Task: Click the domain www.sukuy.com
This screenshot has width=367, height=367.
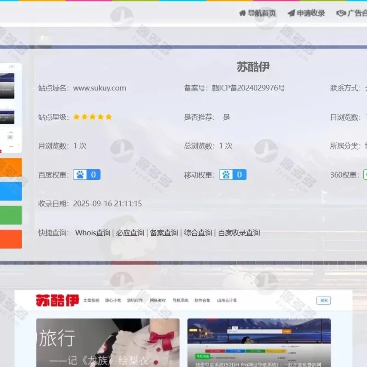Action: coord(100,88)
